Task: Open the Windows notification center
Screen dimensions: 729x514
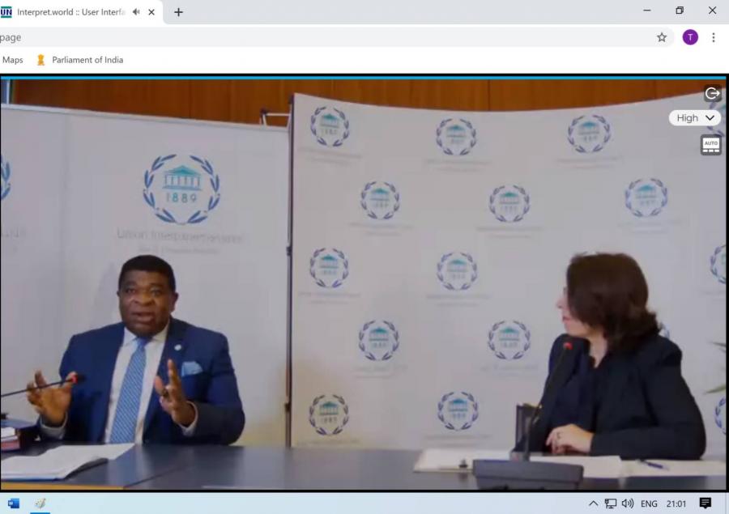Action: coord(706,503)
